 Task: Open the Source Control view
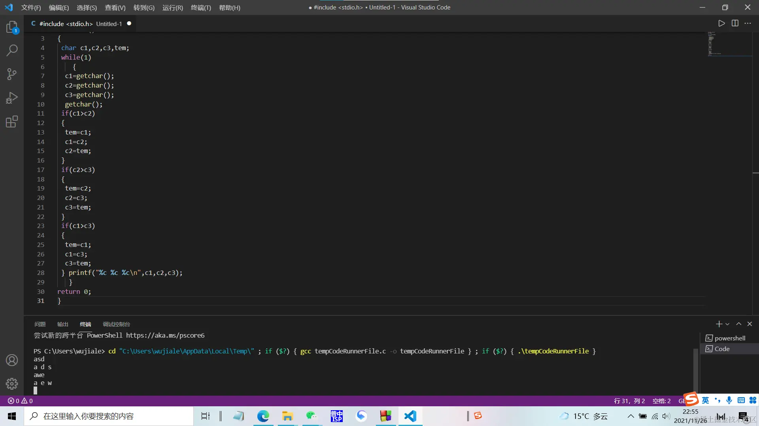(x=12, y=74)
